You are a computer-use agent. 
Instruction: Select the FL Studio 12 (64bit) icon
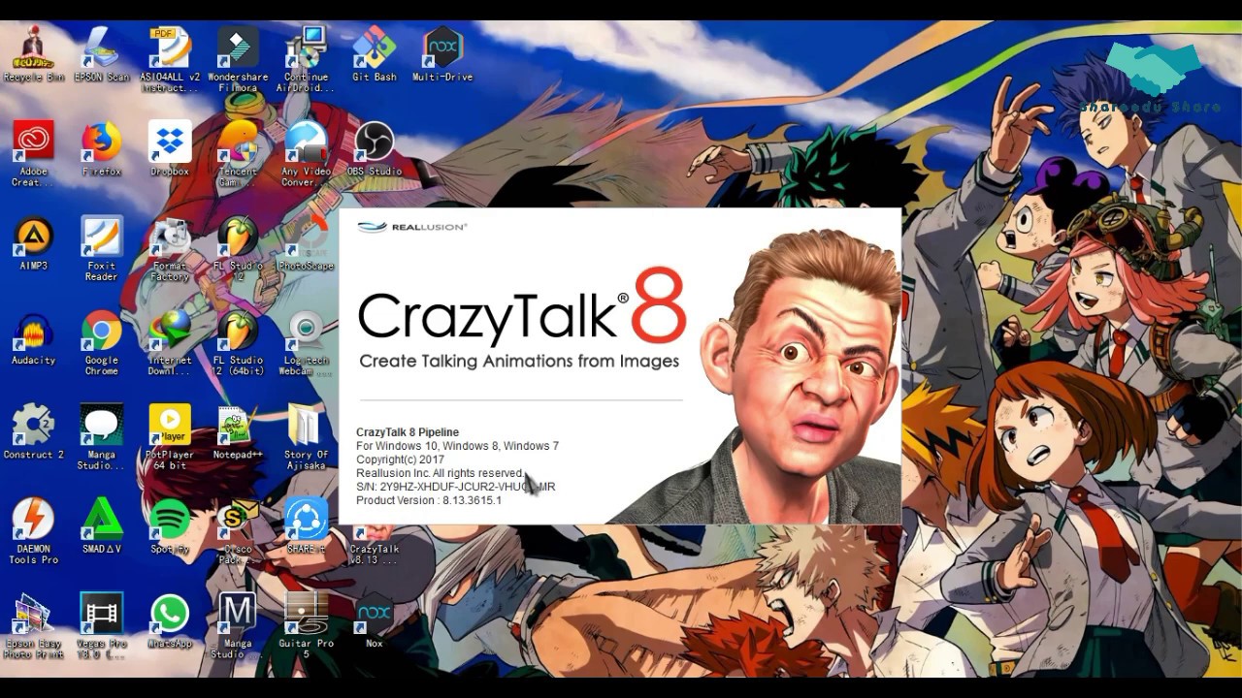coord(238,343)
